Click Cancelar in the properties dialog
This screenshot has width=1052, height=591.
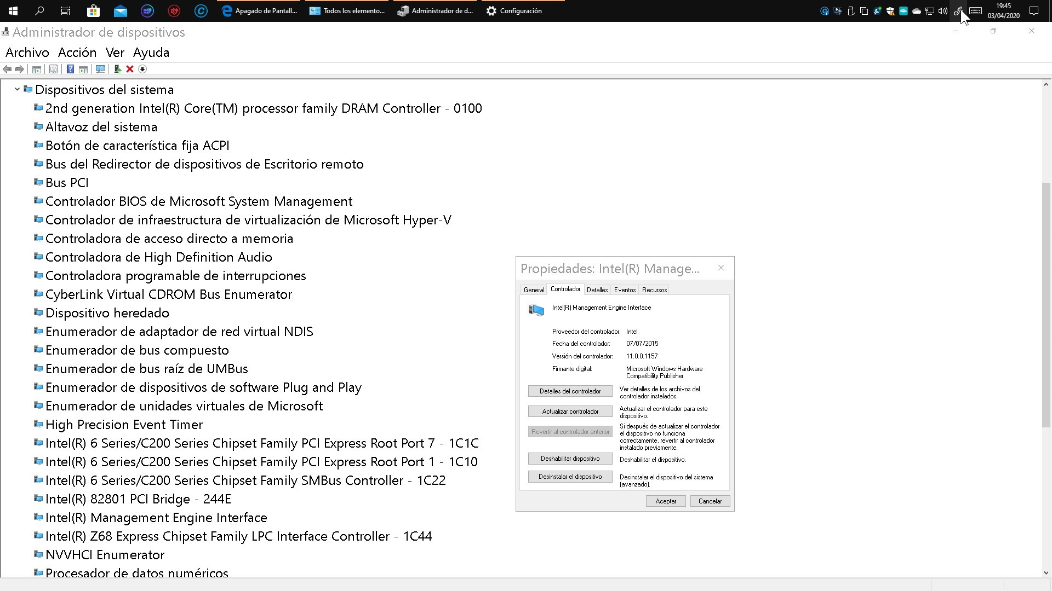710,501
